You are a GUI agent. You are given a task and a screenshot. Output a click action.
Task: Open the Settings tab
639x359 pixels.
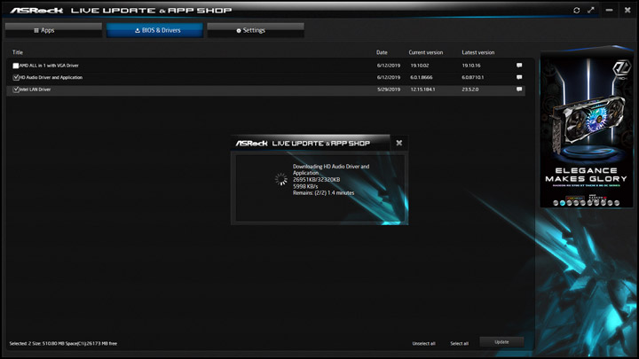pyautogui.click(x=256, y=30)
